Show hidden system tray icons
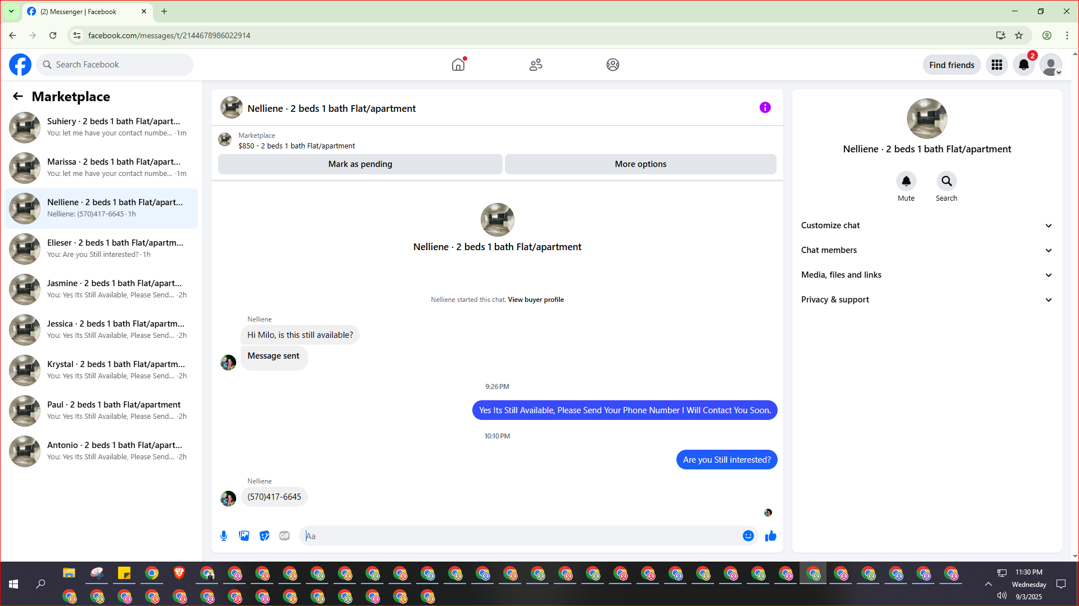 pyautogui.click(x=988, y=584)
